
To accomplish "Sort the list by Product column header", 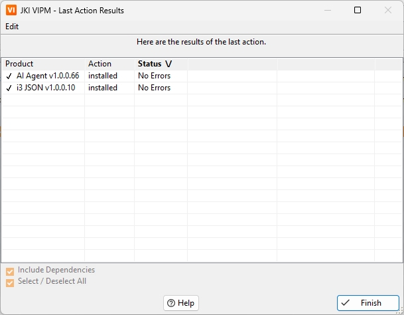I will (x=20, y=64).
